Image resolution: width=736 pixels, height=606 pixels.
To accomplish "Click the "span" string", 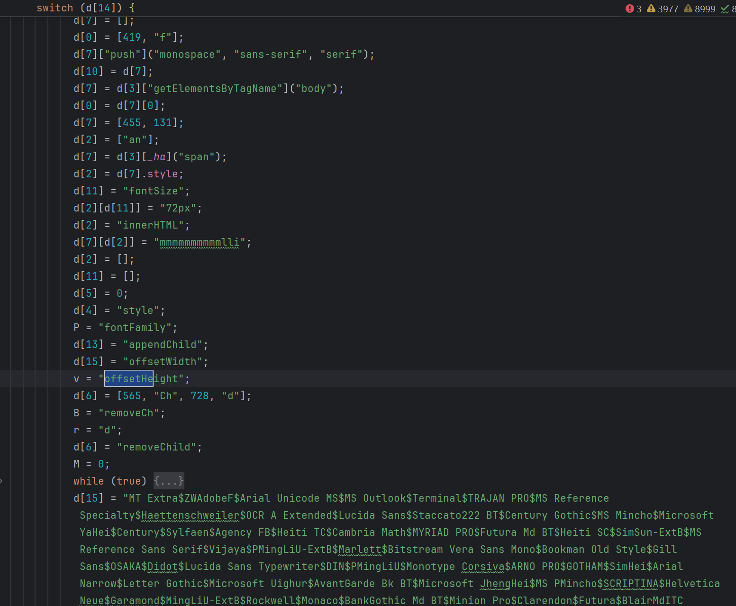I will 197,157.
